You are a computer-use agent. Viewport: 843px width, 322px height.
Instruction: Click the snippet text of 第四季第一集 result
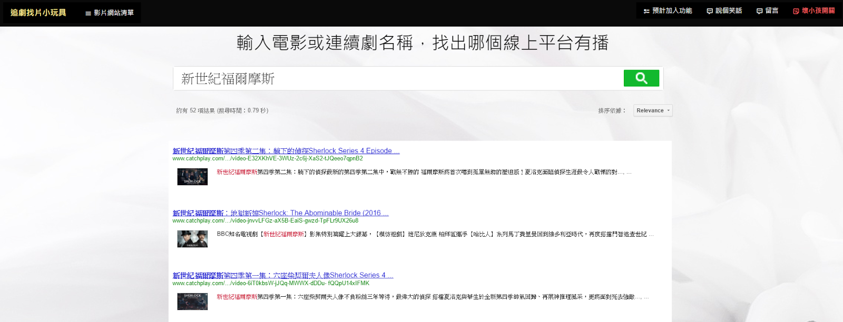pos(433,297)
